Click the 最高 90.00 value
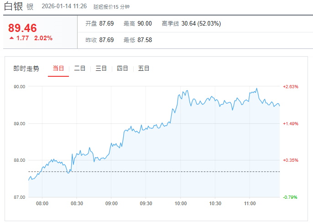 (144, 23)
